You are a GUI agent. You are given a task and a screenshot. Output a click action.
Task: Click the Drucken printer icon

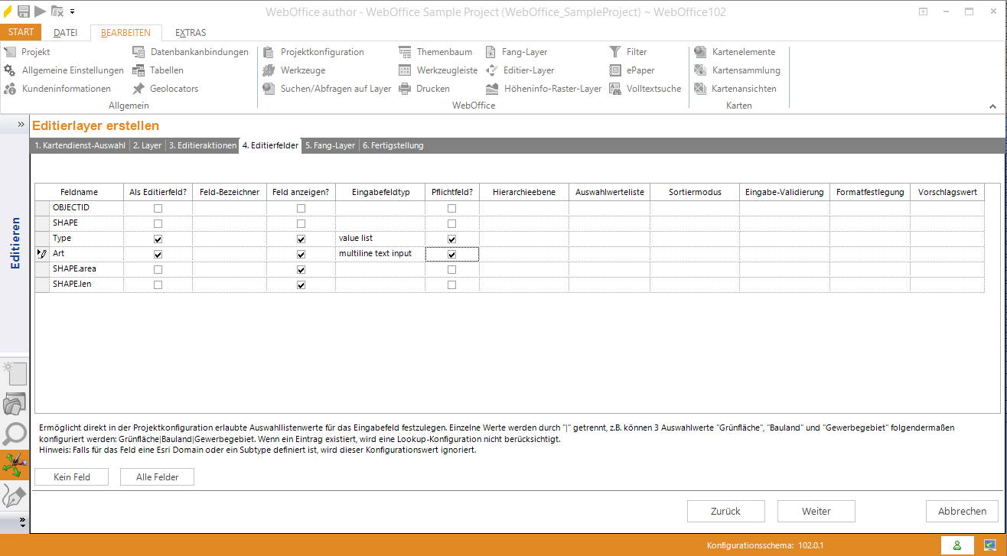pos(405,89)
